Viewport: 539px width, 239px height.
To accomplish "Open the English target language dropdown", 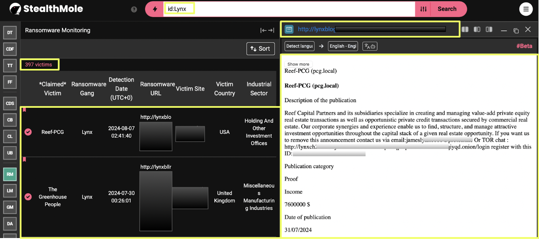I will point(343,46).
